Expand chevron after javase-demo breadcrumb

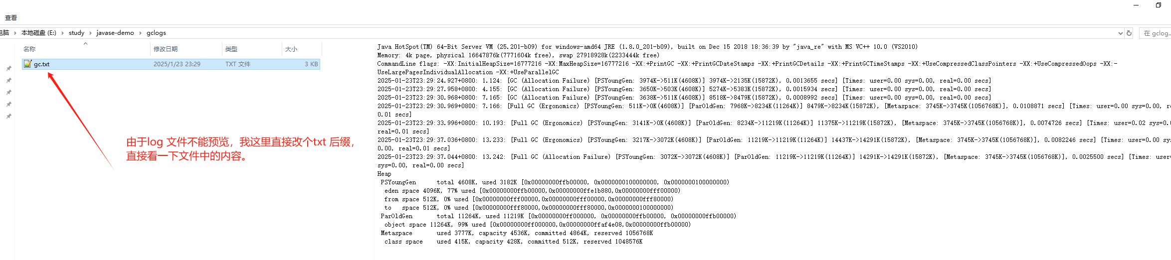[x=140, y=33]
